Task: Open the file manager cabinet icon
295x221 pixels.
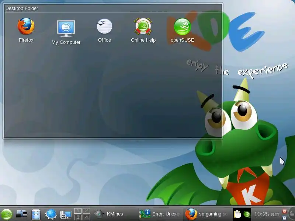Action: coord(36,214)
